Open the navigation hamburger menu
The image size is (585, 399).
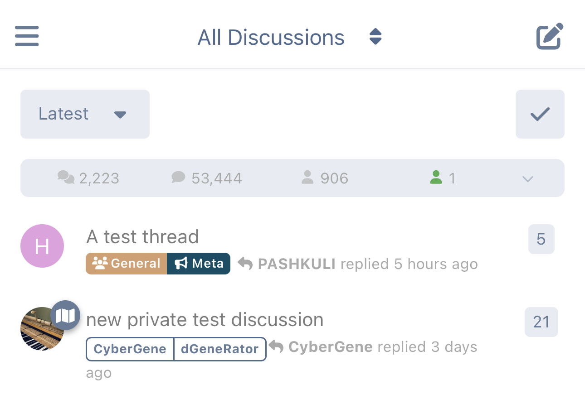coord(26,36)
